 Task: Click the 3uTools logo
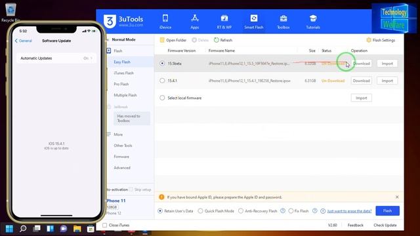(x=123, y=21)
